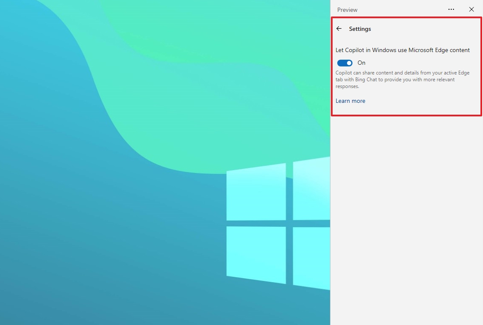Viewport: 483px width, 325px height.
Task: Click 'Let Copilot in Windows use Microsoft Edge content'
Action: coord(402,50)
